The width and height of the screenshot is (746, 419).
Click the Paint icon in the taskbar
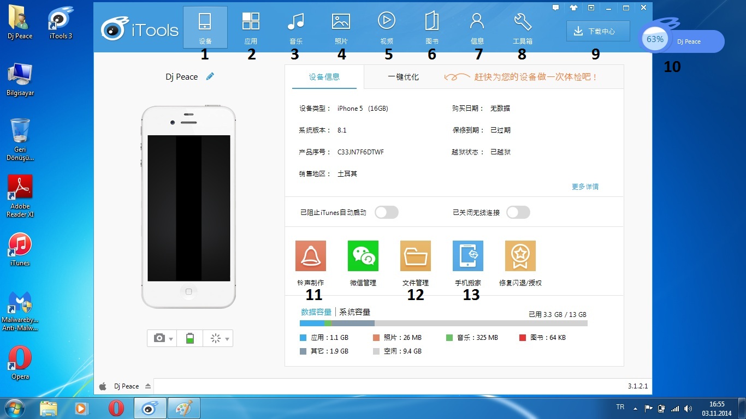[x=183, y=408]
